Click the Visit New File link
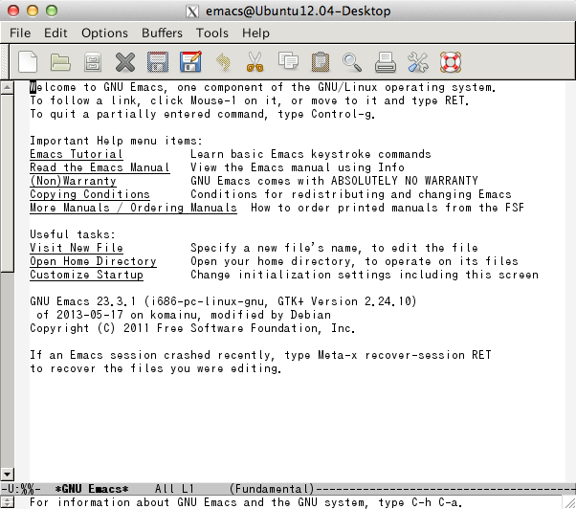 click(x=77, y=248)
